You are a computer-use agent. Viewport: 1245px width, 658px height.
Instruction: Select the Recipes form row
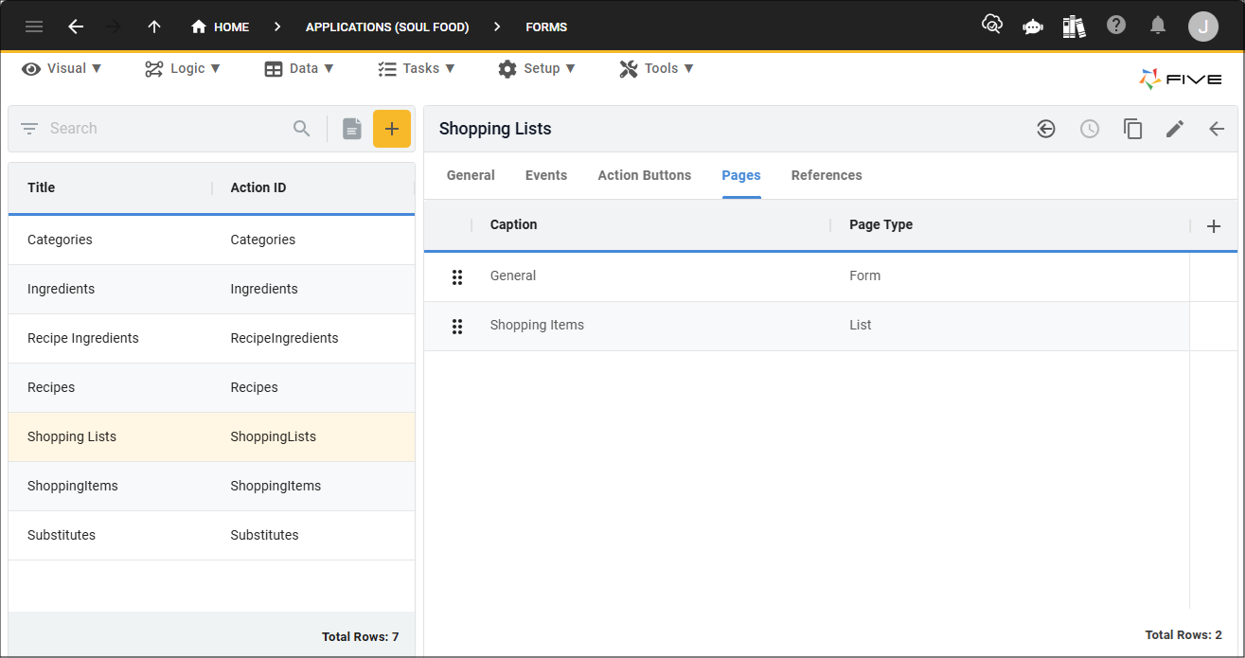(211, 388)
